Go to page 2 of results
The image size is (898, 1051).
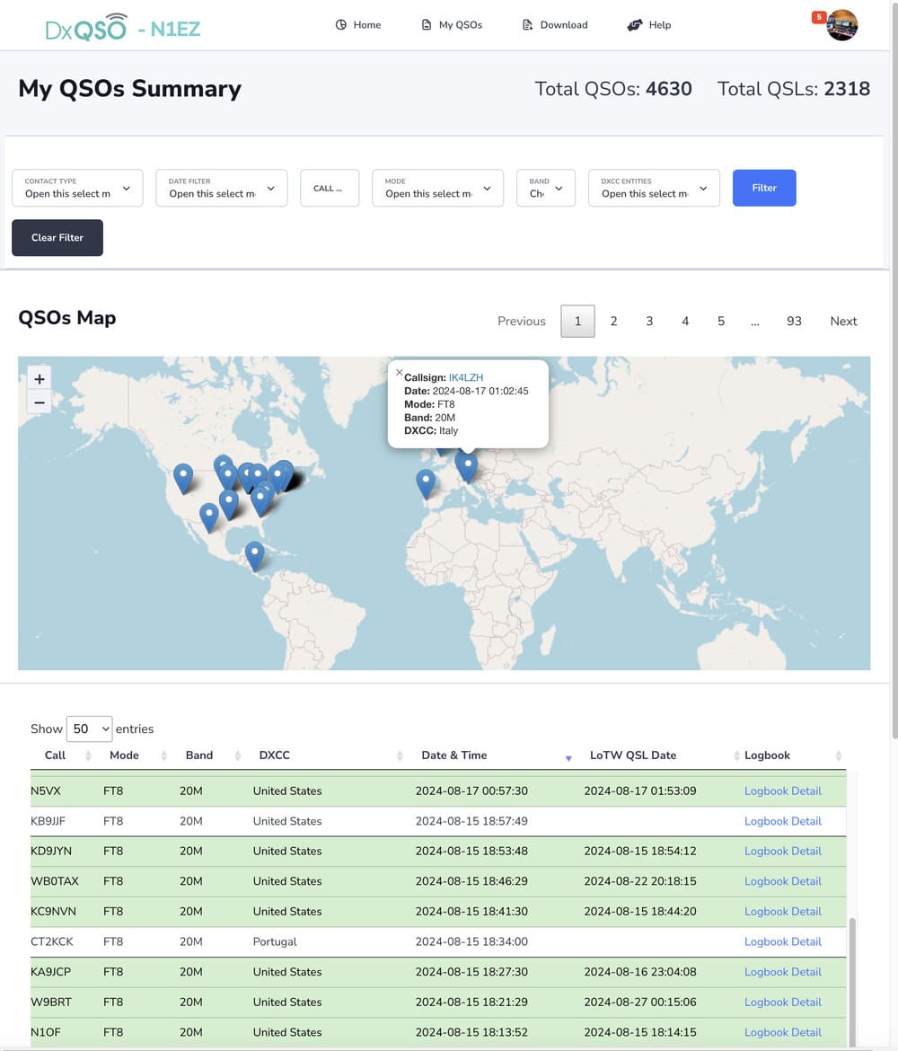[x=613, y=321]
